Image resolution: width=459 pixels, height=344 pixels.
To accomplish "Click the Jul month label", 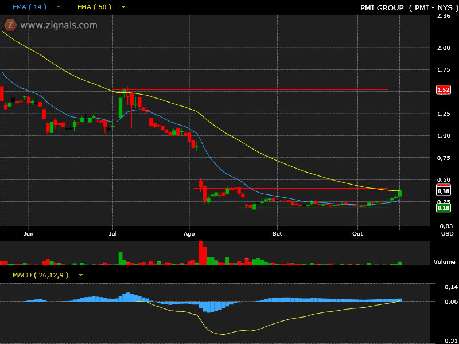I will click(x=112, y=234).
